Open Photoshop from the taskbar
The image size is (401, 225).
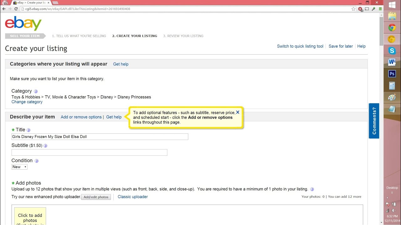pos(392,74)
